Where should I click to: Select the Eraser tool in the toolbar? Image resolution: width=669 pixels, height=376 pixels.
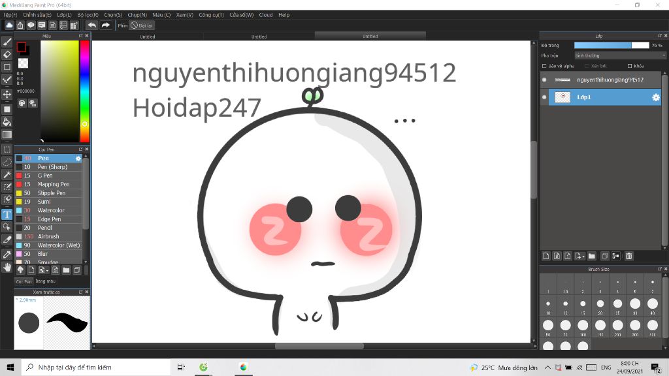pyautogui.click(x=7, y=55)
